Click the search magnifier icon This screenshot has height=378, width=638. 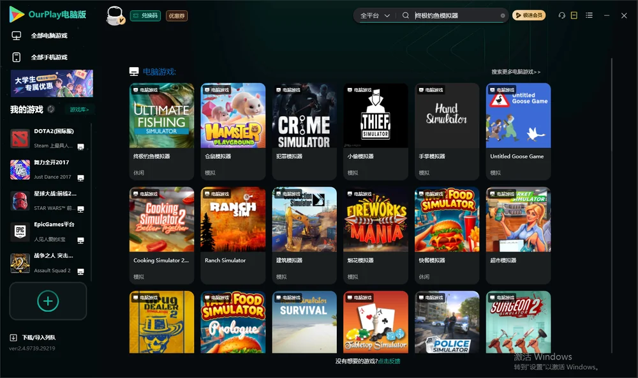[406, 15]
